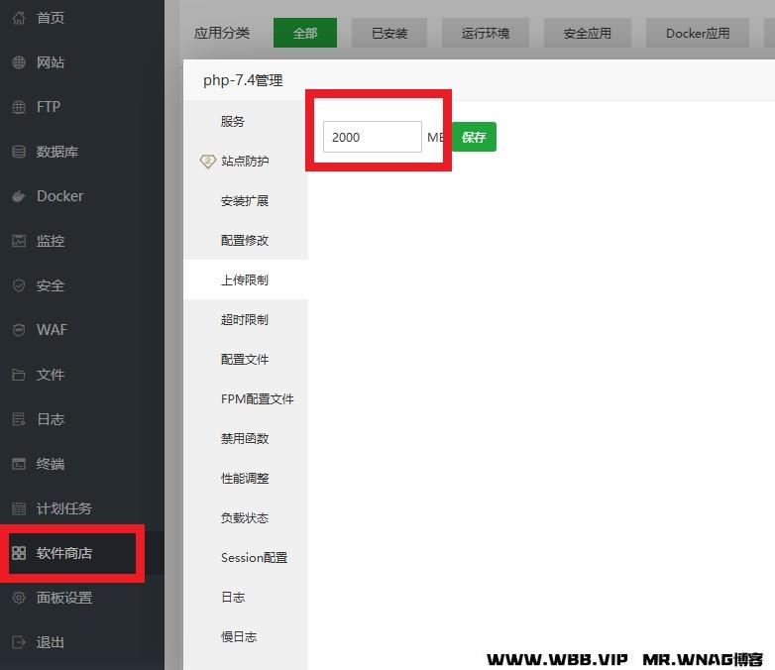Open 首页 in the sidebar
Image resolution: width=775 pixels, height=670 pixels.
pyautogui.click(x=51, y=18)
